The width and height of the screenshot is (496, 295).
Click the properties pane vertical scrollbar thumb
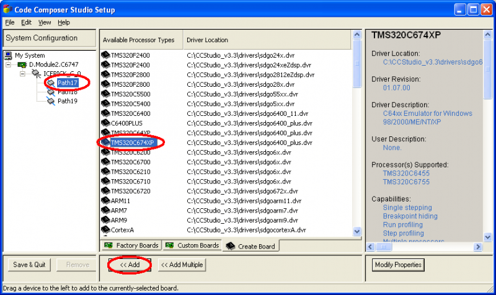click(x=487, y=69)
